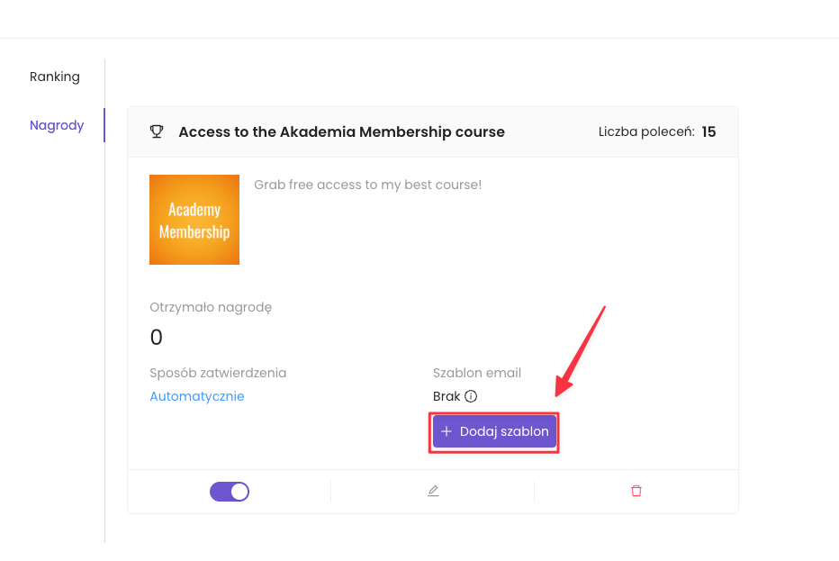Click the Brak template status text

[447, 396]
